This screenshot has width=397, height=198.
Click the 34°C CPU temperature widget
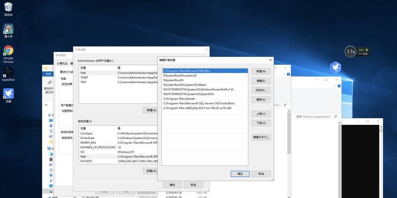coord(363,52)
